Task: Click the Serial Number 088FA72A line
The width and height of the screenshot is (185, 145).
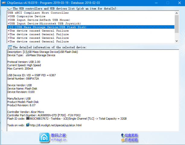Action: [23, 79]
